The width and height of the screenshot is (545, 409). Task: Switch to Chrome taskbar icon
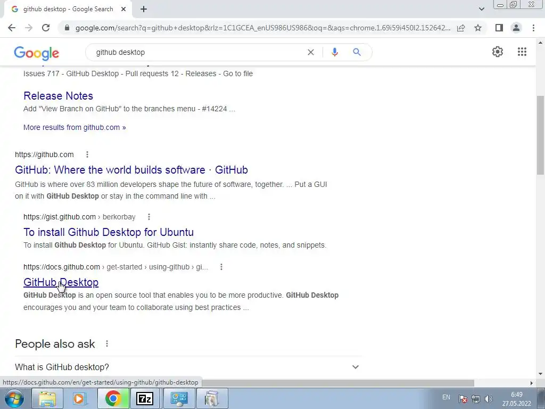(x=113, y=398)
